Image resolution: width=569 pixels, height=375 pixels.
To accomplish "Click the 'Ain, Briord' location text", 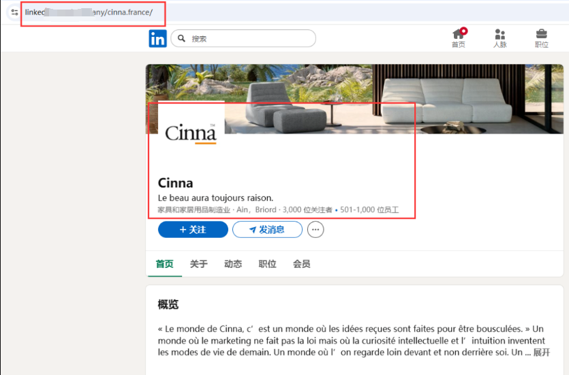I will coord(256,210).
